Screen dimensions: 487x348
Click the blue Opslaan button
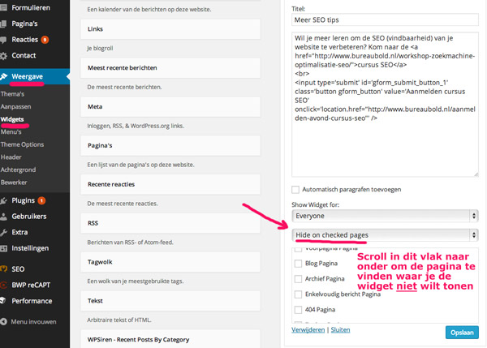click(462, 333)
